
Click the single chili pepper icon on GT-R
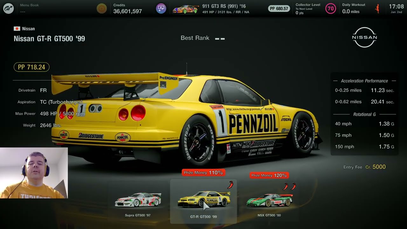(230, 184)
